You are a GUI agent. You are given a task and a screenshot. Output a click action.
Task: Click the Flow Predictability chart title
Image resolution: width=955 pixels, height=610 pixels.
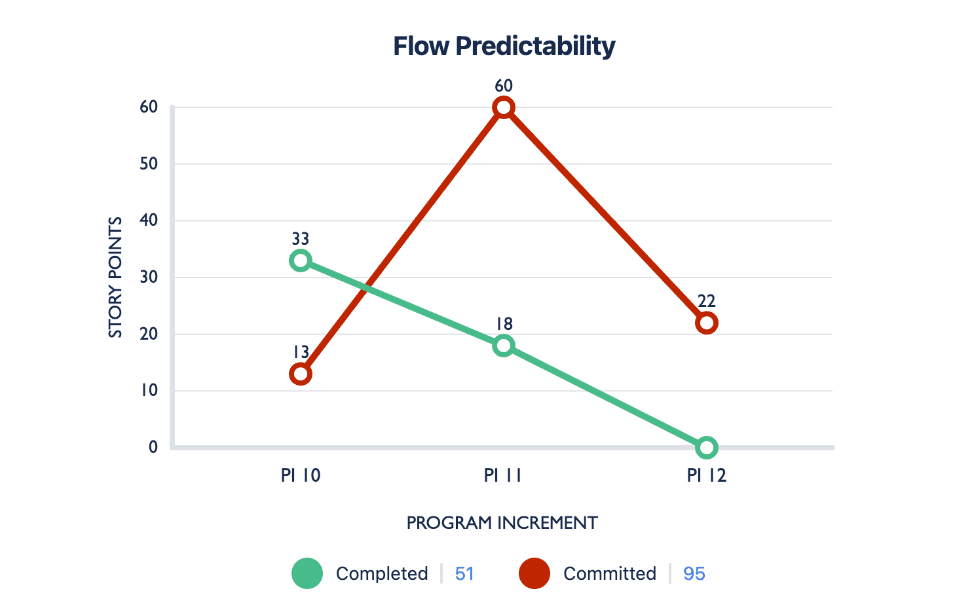(x=504, y=46)
